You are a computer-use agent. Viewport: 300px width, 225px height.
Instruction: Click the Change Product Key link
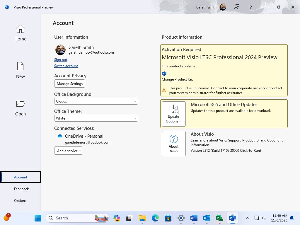[177, 79]
